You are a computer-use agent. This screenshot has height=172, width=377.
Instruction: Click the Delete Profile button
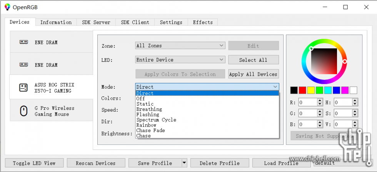pos(220,163)
